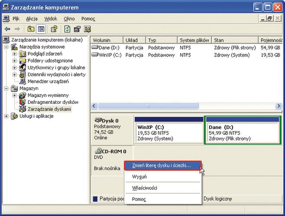Click Zdrowy (System) status in WinXP row
Screen dimensions: 285x216
tap(232, 55)
